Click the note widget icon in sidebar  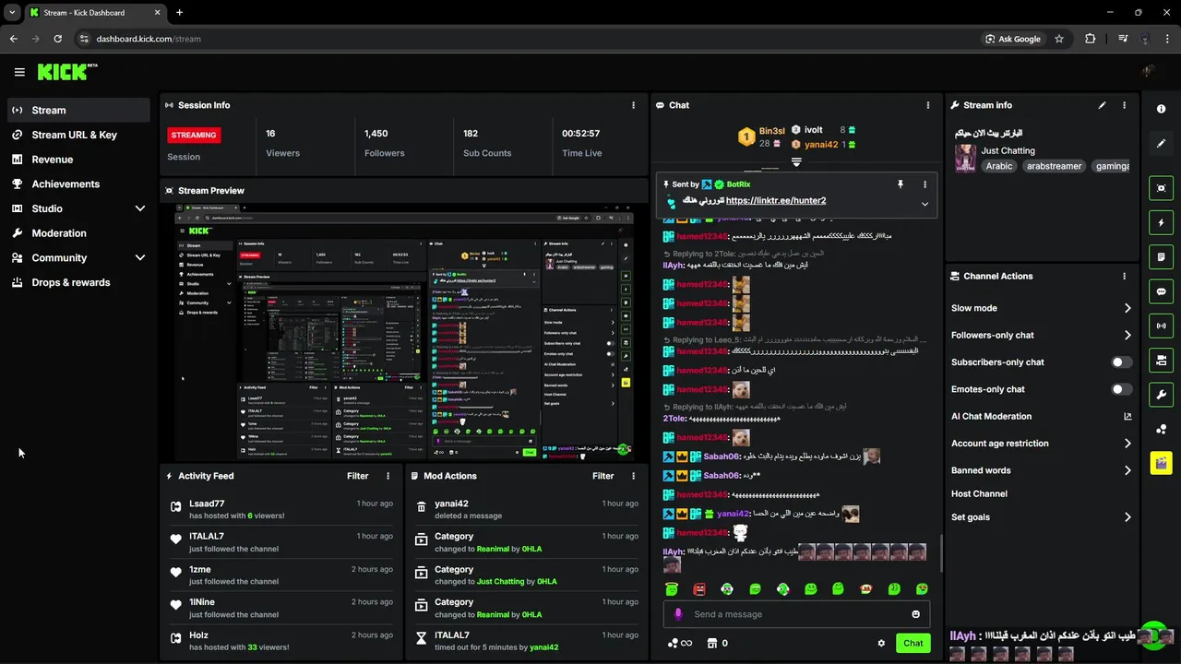coord(1161,256)
